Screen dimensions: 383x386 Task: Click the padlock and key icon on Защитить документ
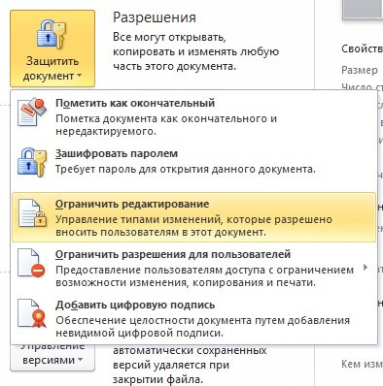click(x=51, y=35)
